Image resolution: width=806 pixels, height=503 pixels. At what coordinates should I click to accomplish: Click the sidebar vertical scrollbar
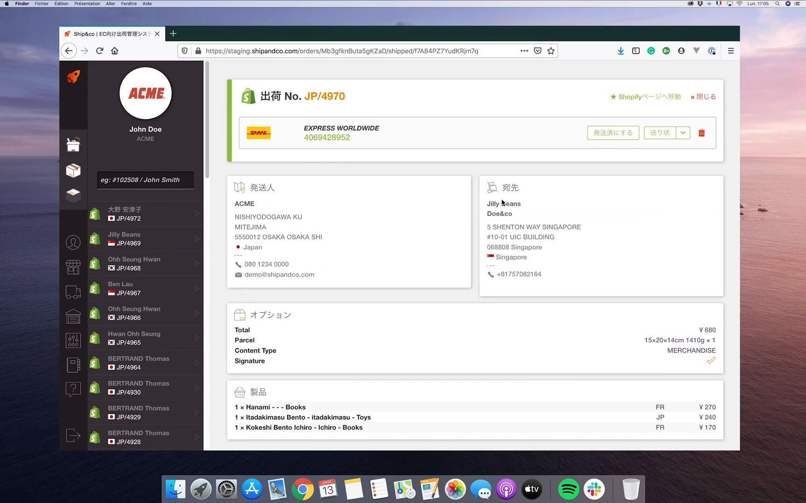tap(207, 120)
